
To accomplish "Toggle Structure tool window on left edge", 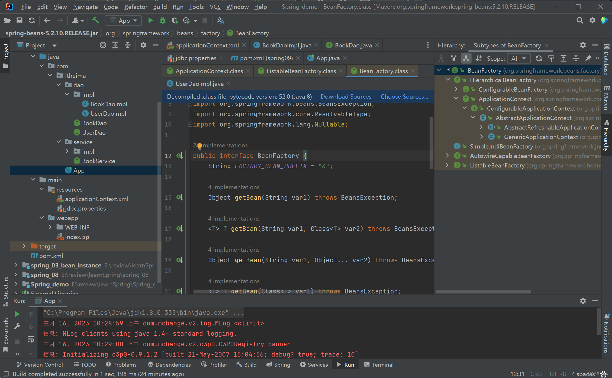I will click(x=5, y=291).
